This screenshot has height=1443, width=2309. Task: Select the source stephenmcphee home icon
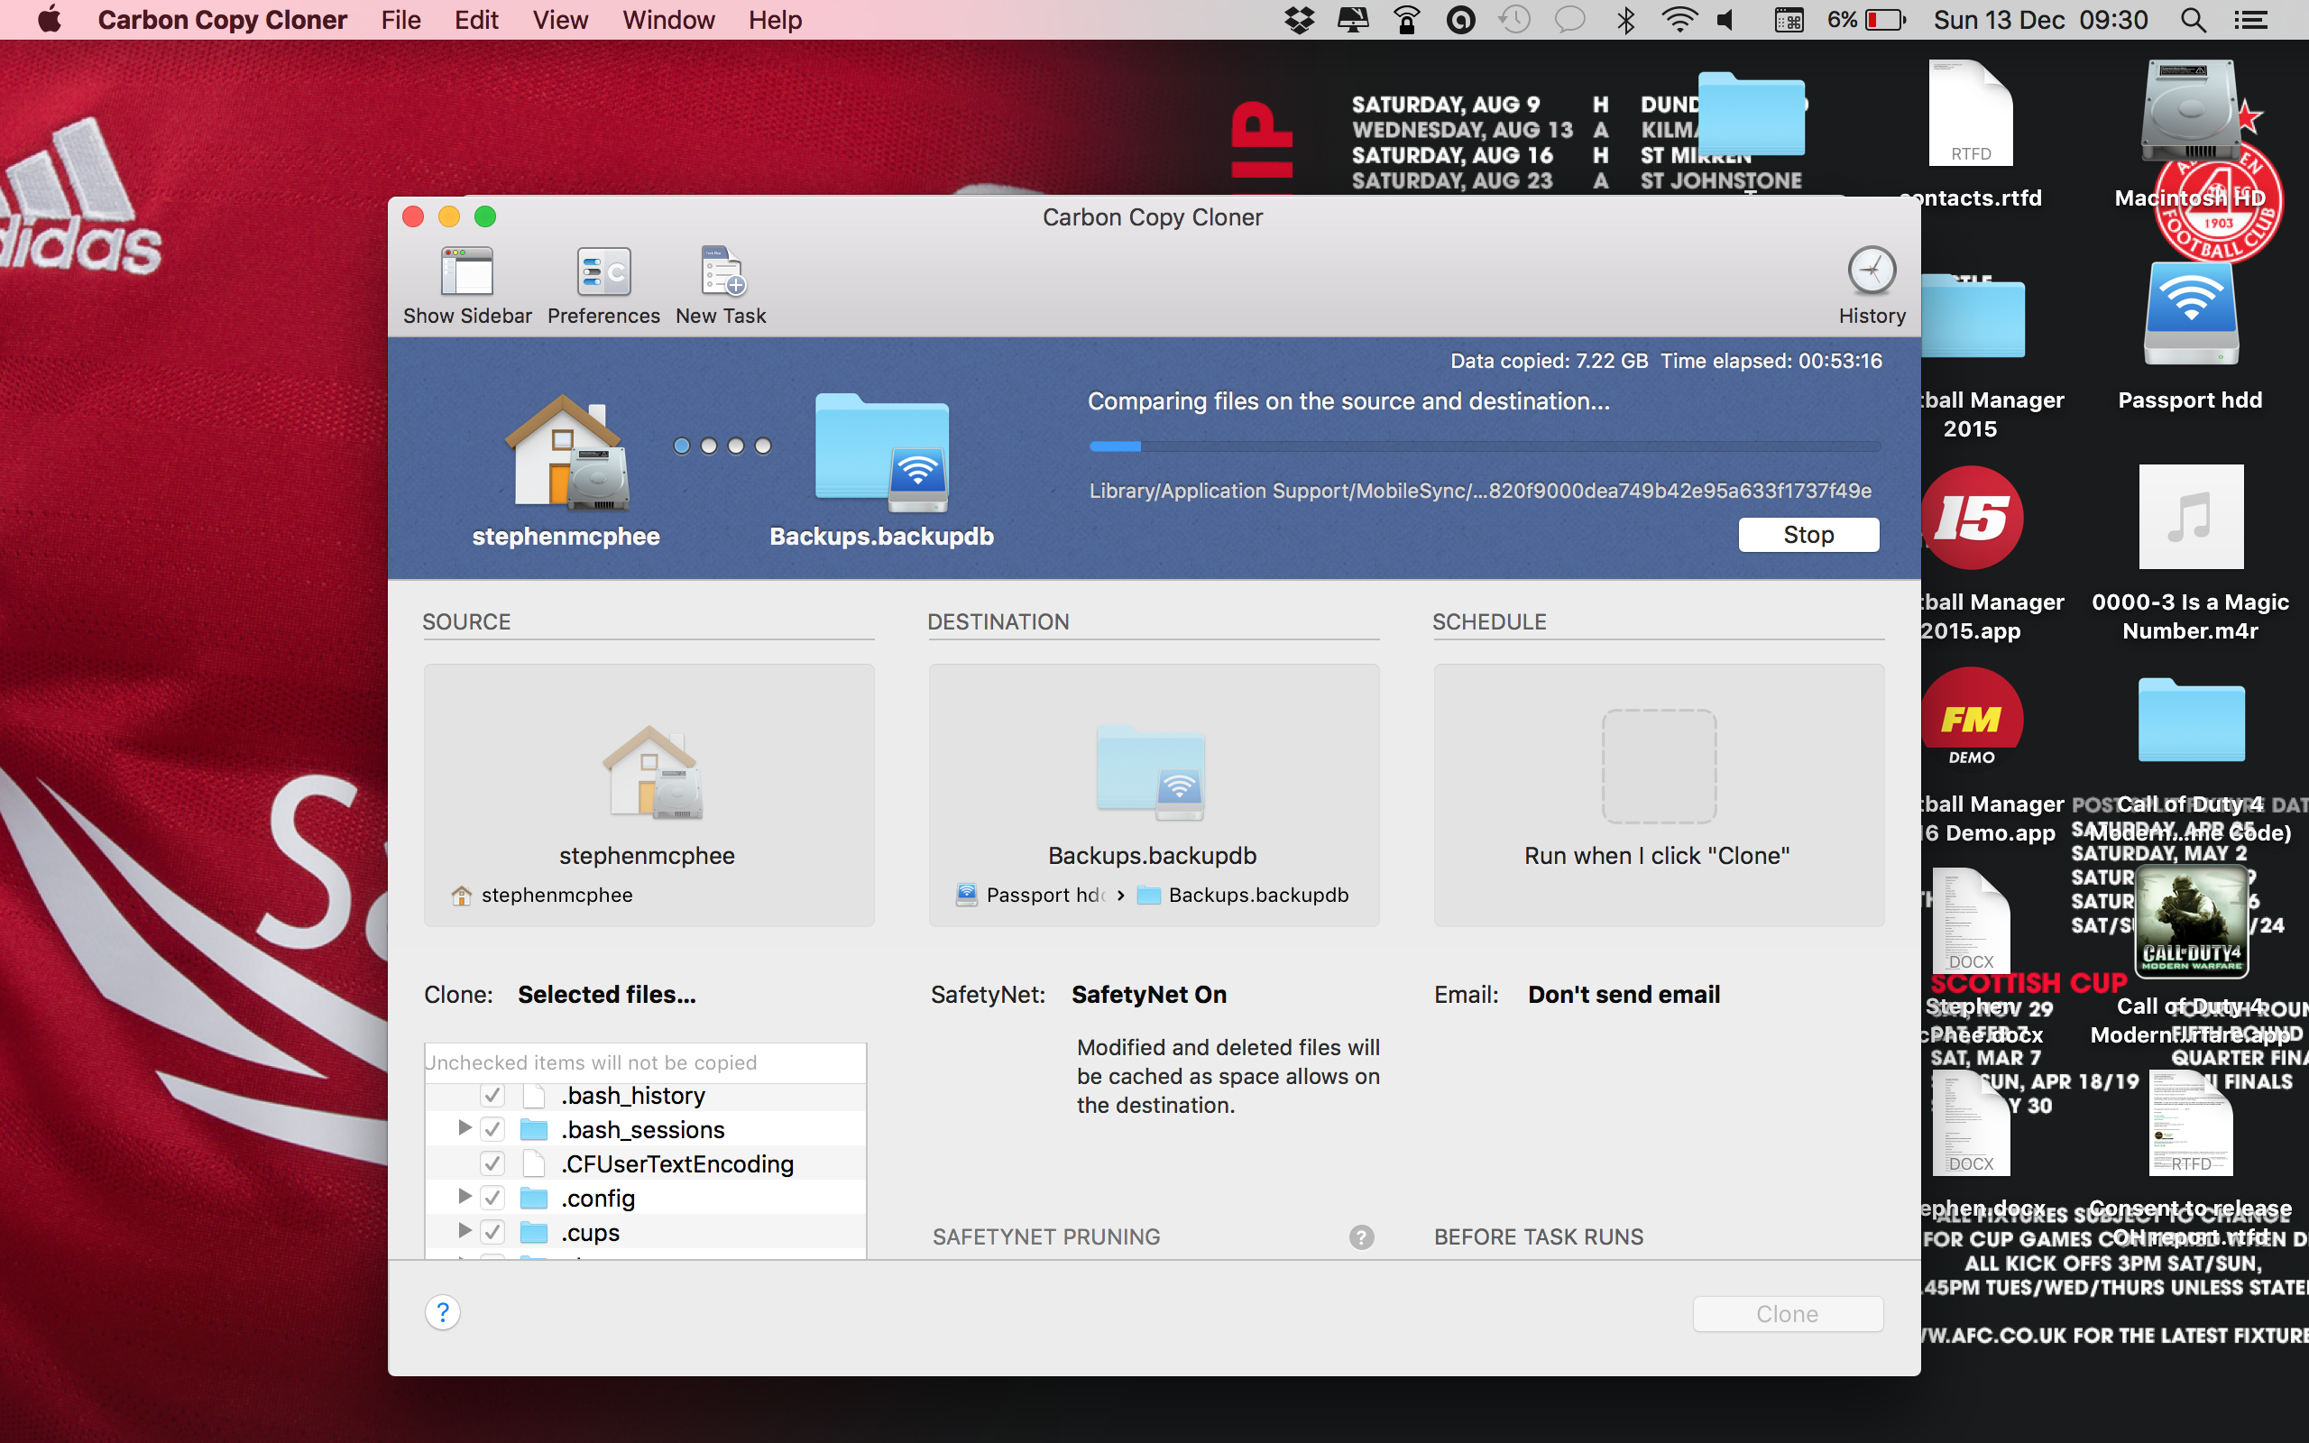[x=652, y=774]
